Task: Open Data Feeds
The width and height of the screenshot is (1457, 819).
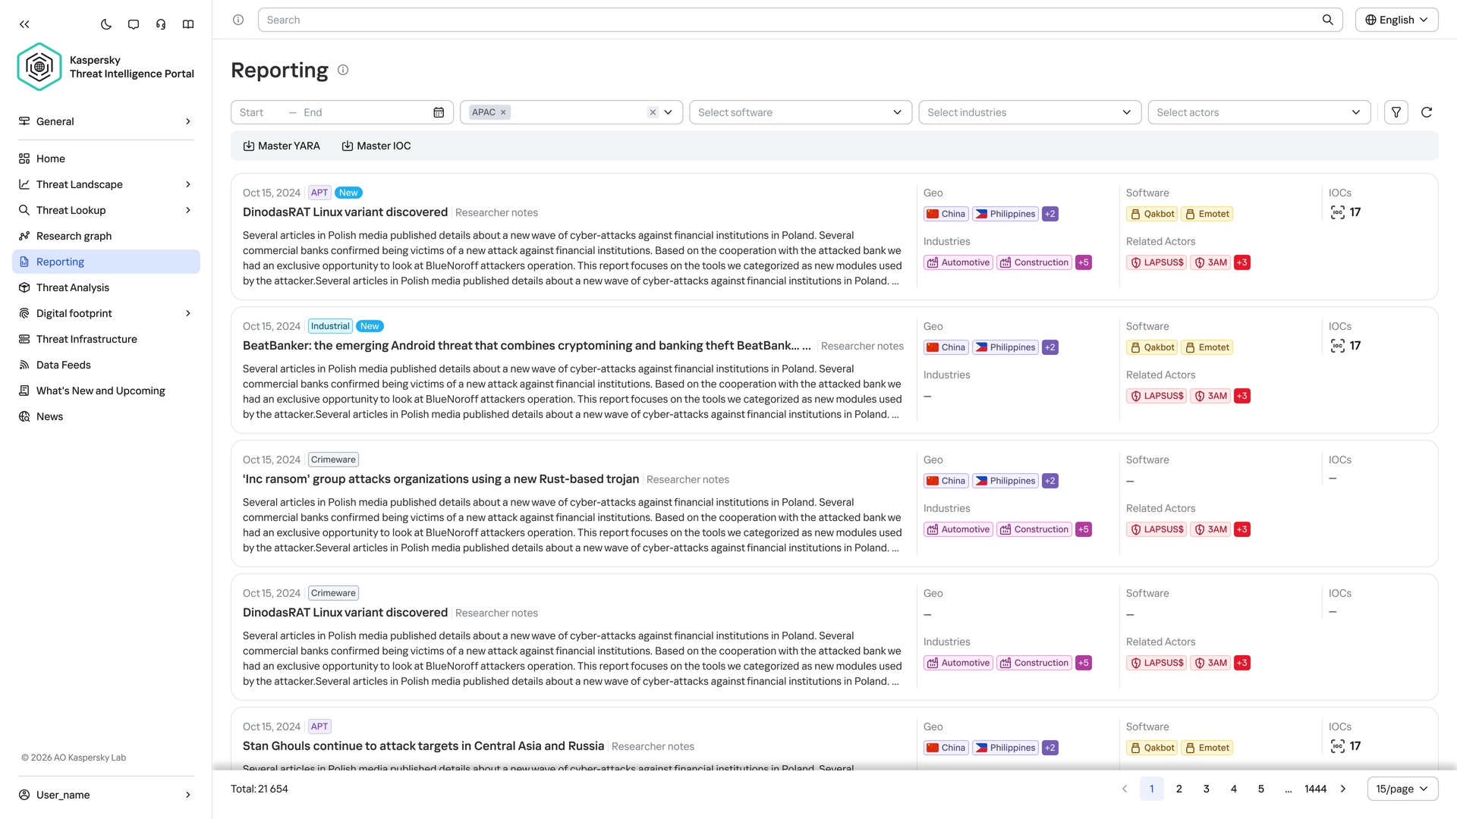Action: 106,365
